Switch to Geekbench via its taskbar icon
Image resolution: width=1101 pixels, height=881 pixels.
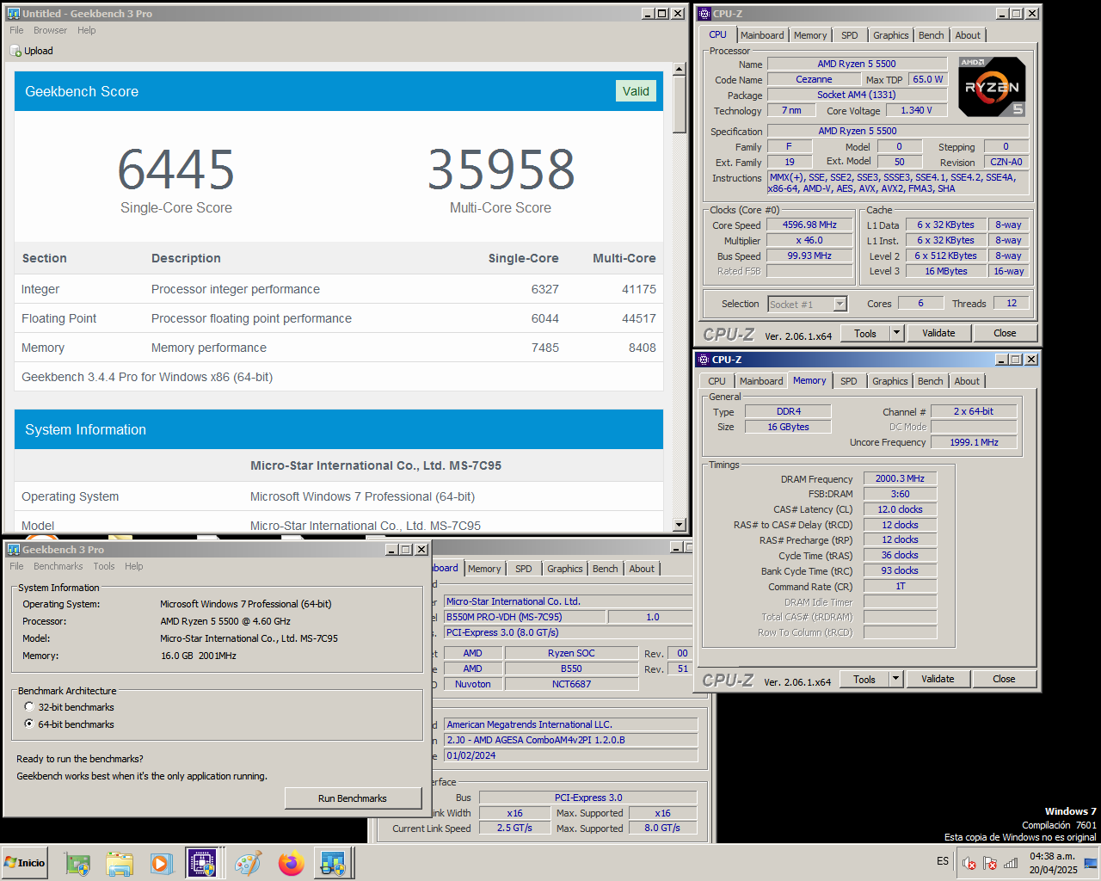[332, 863]
